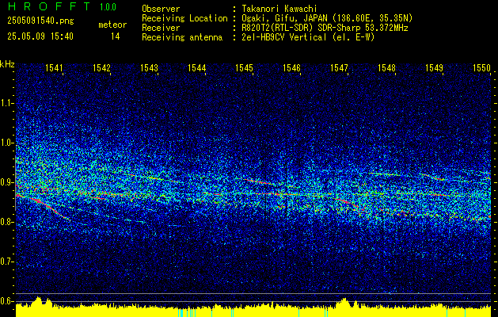Viewport: 498px width, 317px height.
Task: Click the 0.6 kHz frequency label
Action: pos(6,301)
